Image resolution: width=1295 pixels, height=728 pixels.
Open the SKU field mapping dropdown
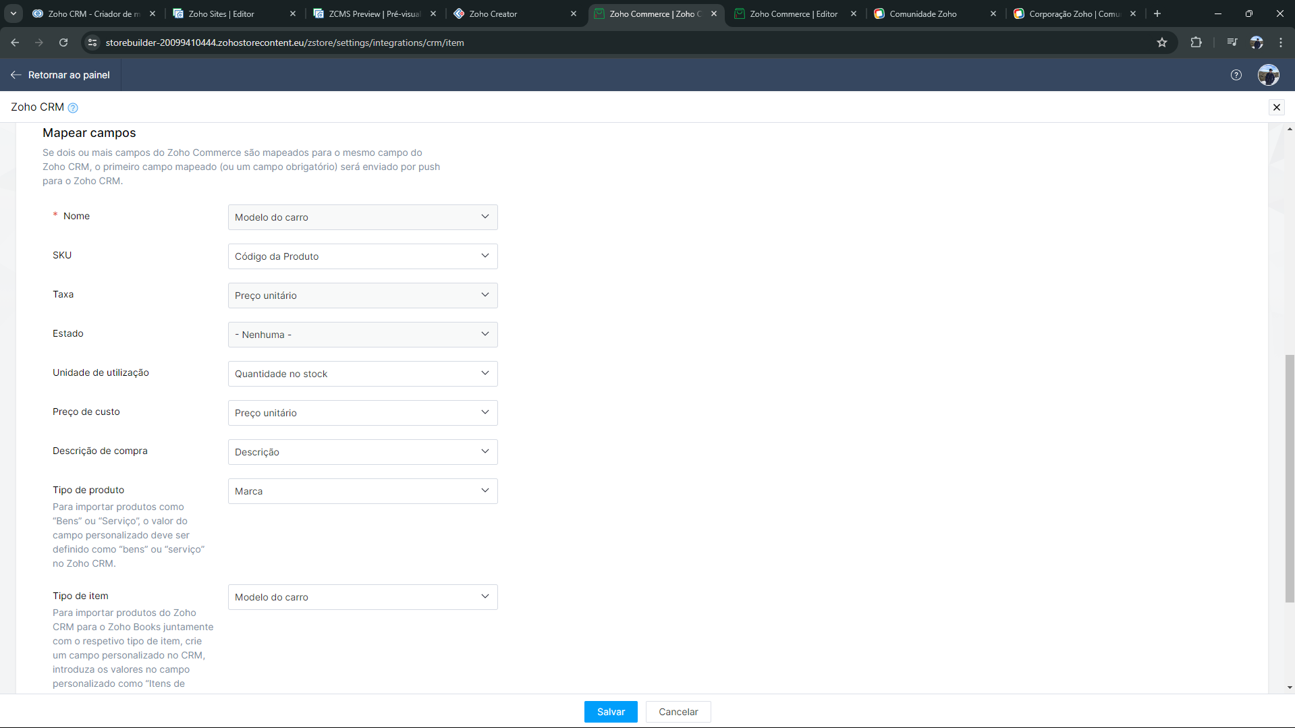point(363,256)
